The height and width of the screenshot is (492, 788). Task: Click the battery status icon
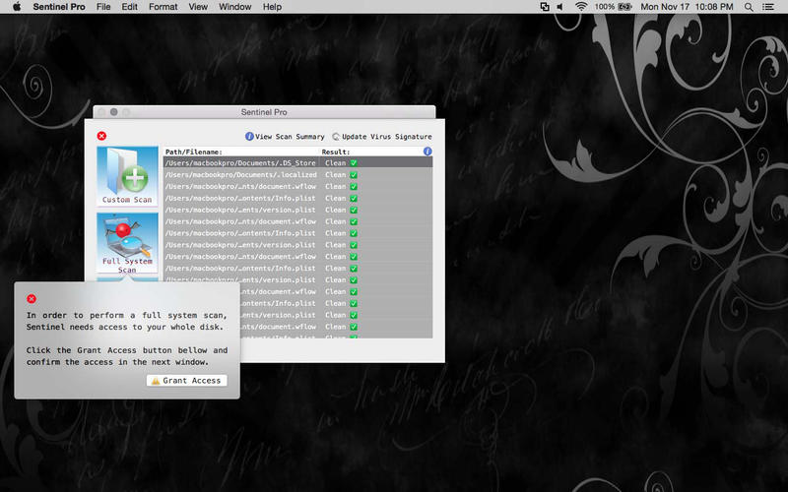click(x=624, y=7)
